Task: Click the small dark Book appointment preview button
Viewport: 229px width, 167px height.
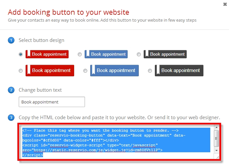Action: 165,54
